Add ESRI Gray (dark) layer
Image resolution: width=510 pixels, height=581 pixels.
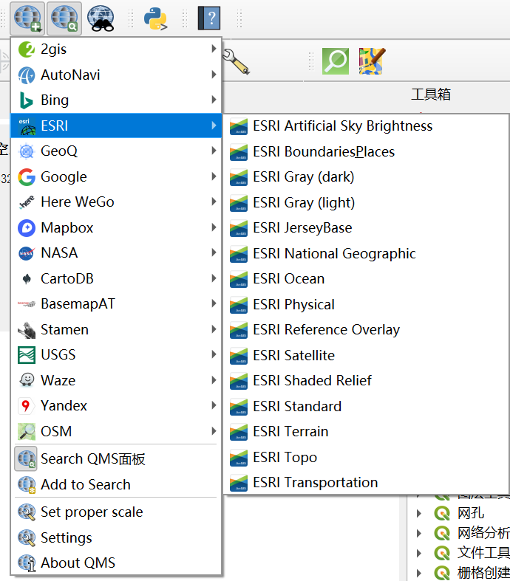(366, 177)
